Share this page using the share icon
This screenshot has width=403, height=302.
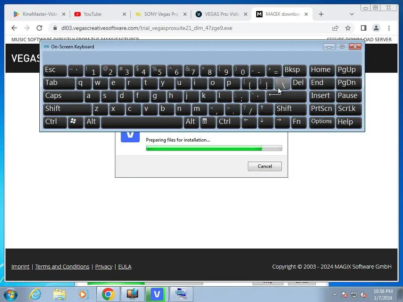coord(335,28)
